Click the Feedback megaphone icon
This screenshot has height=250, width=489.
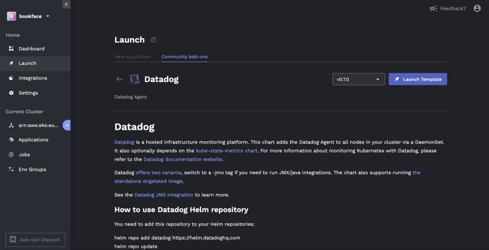433,8
